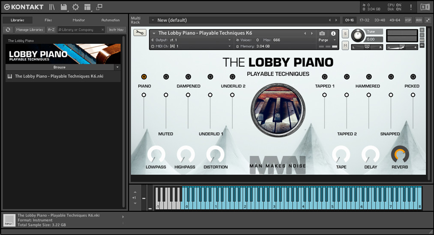Adjust the PIANO volume slider handle
The width and height of the screenshot is (434, 235).
pyautogui.click(x=144, y=95)
